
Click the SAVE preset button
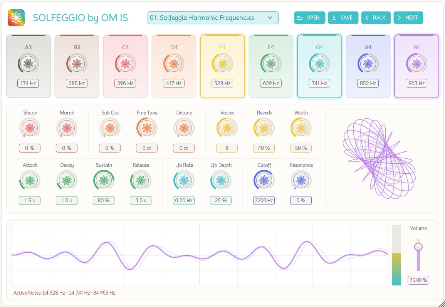[x=343, y=18]
